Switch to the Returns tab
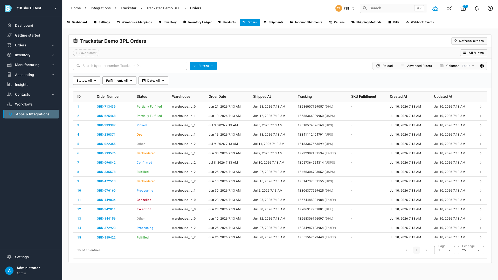Viewport: 498px width, 280px height. coord(337,22)
